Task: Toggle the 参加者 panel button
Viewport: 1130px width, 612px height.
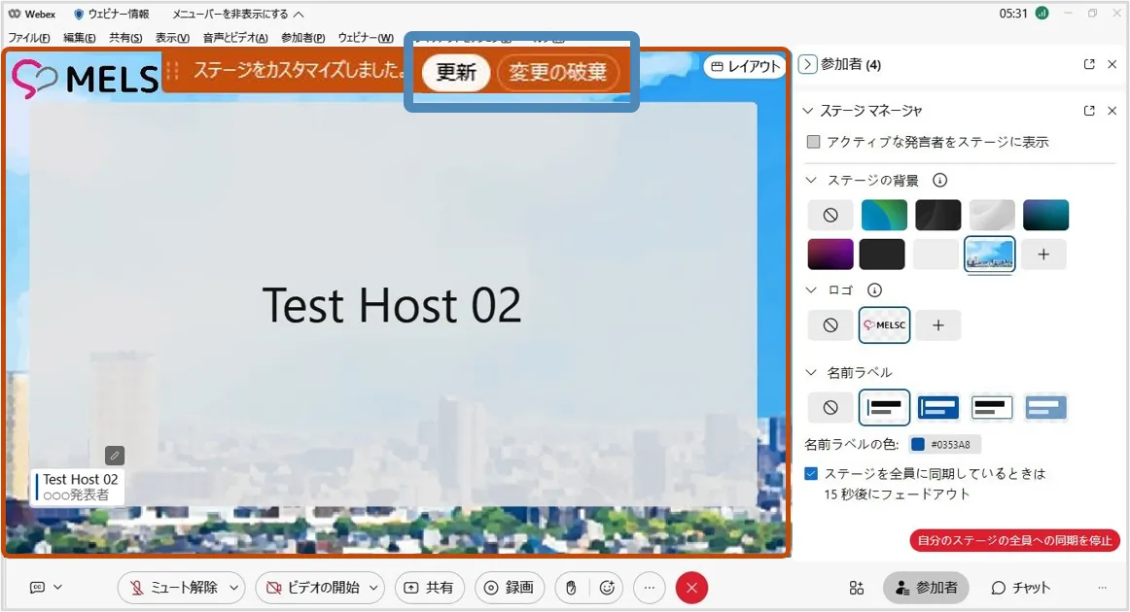Action: (926, 588)
